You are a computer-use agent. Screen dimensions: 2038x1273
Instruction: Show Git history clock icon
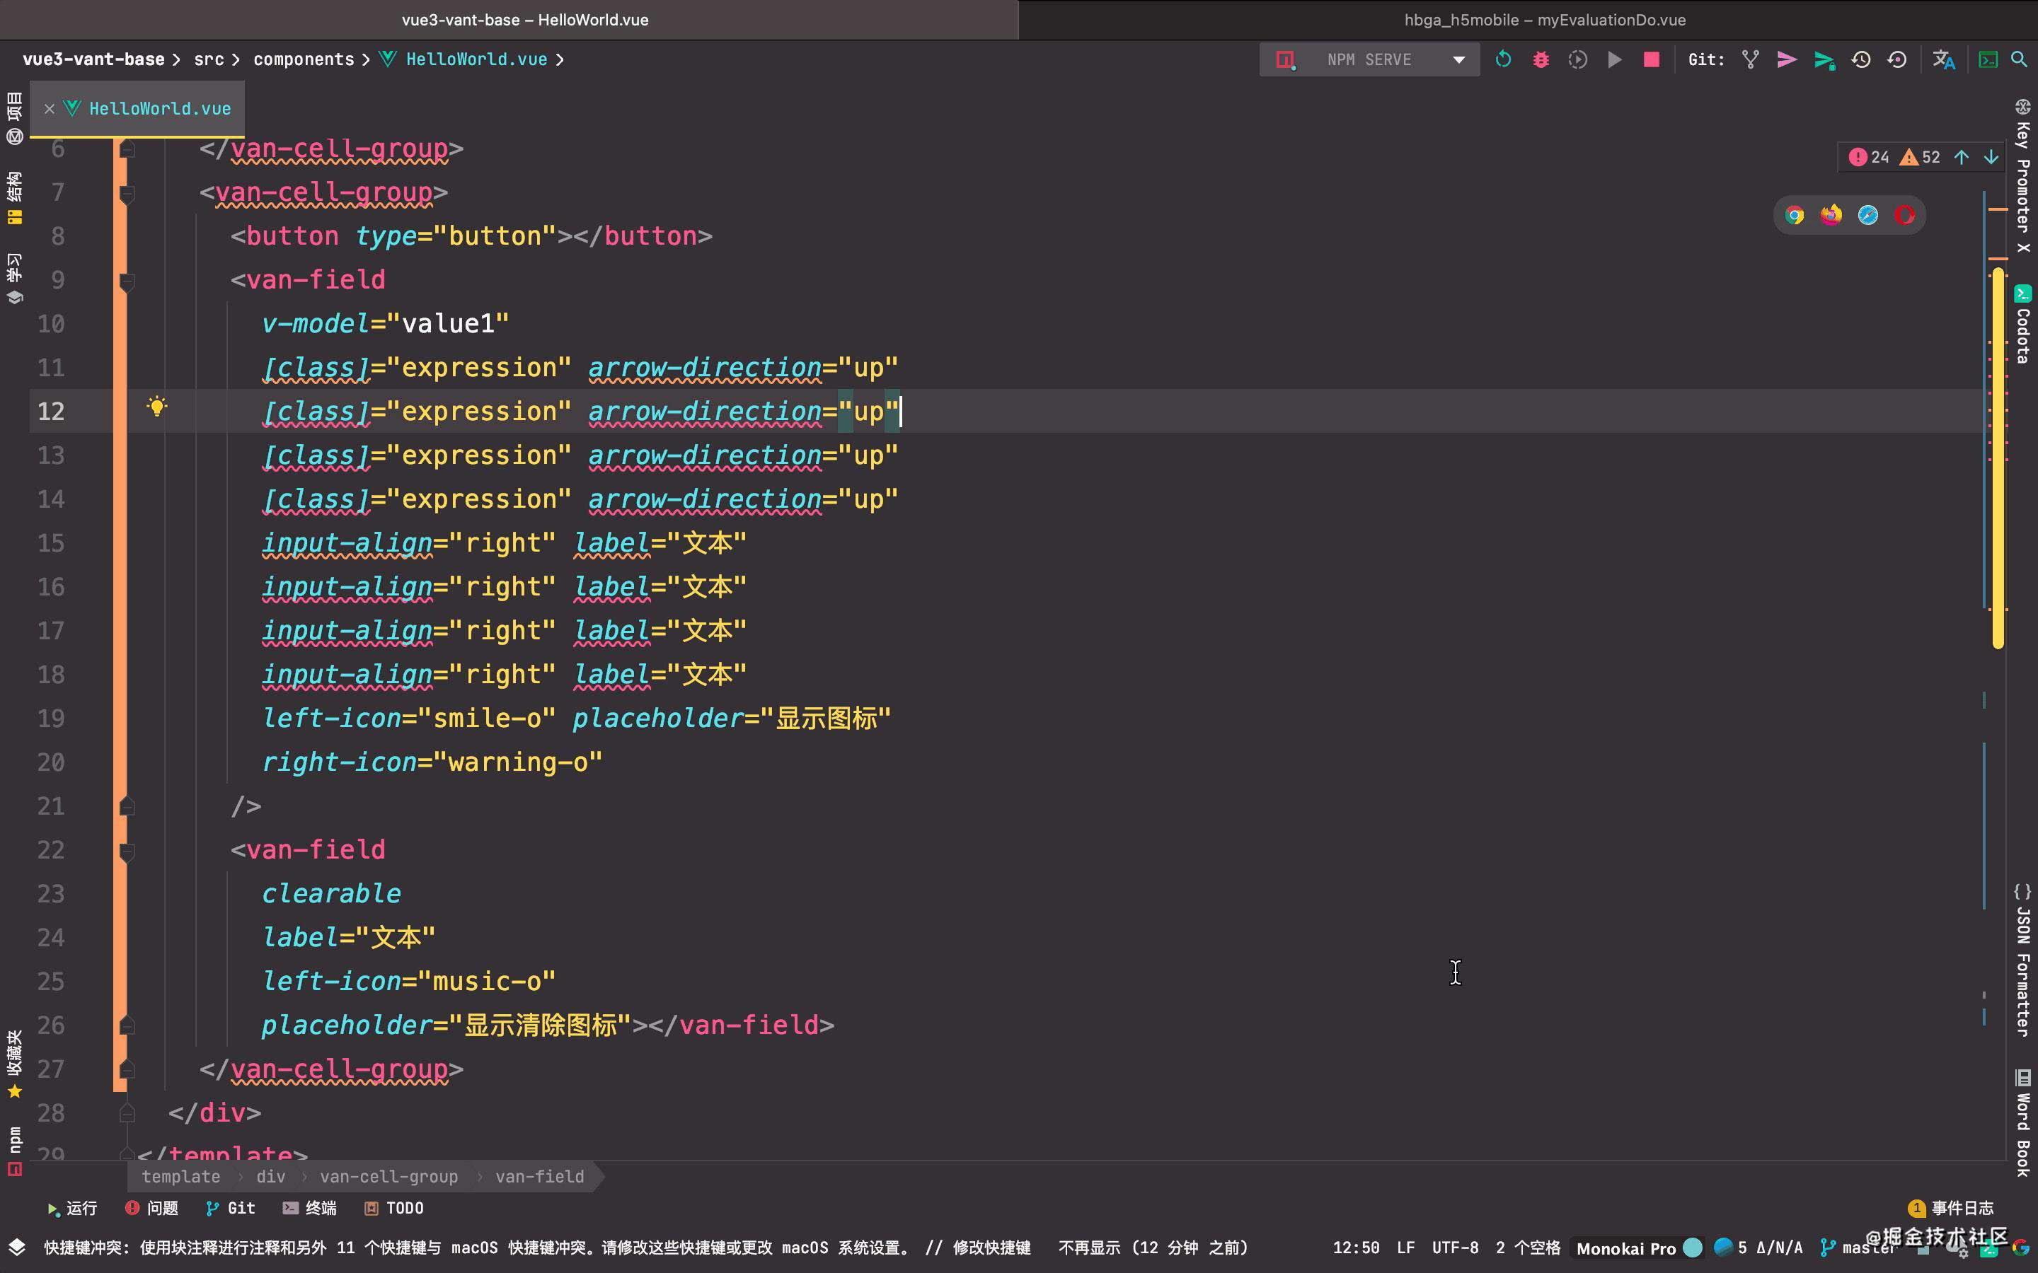[x=1860, y=60]
